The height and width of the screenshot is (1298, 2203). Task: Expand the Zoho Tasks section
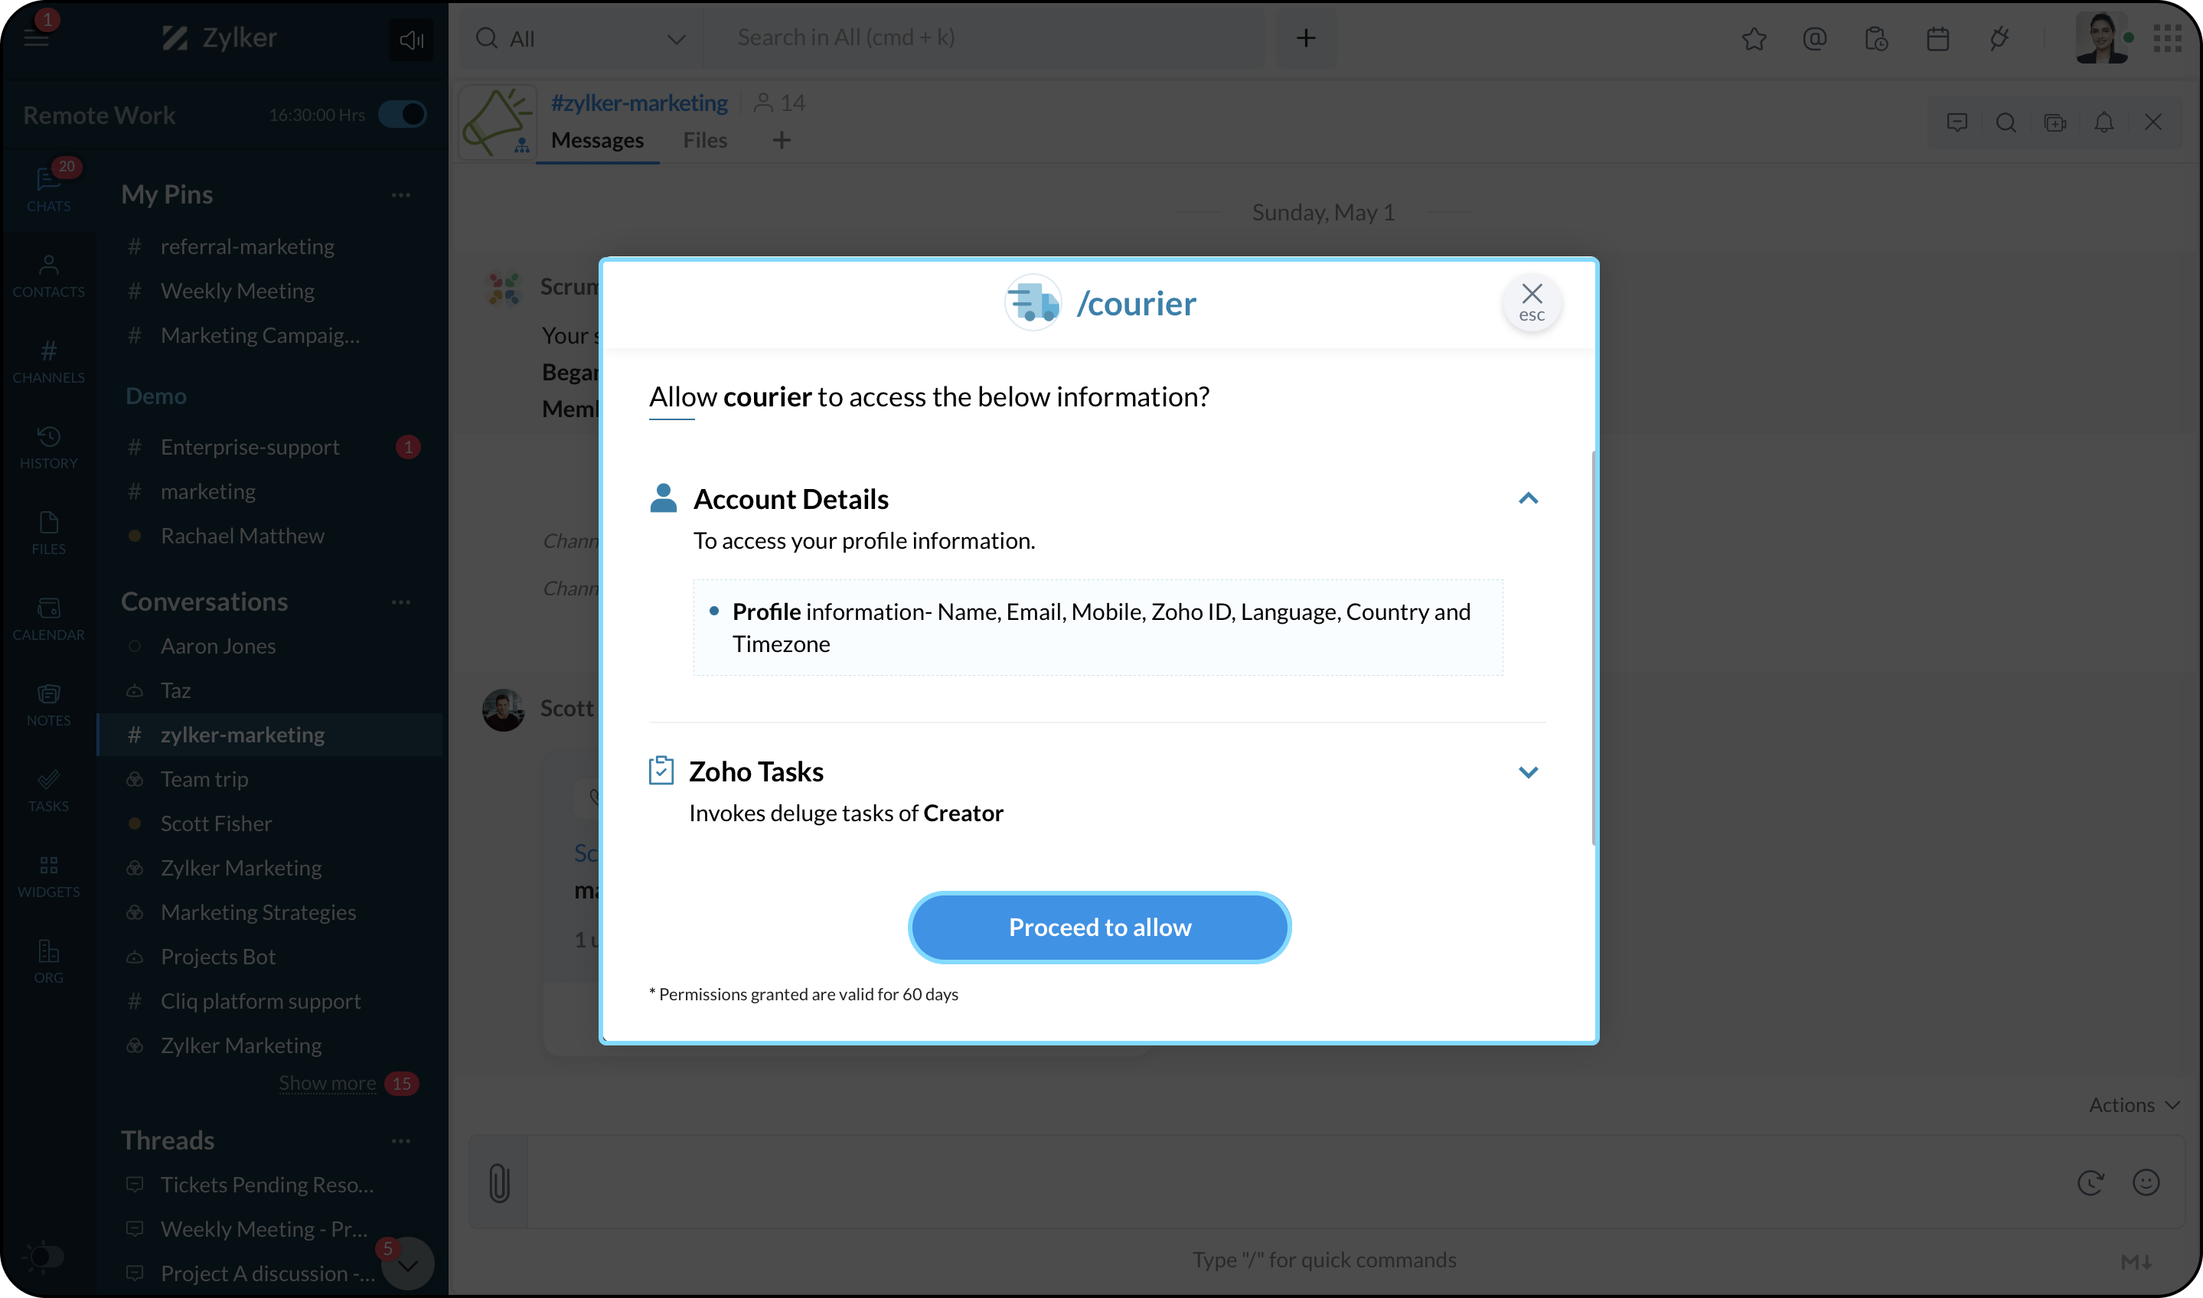click(1528, 771)
